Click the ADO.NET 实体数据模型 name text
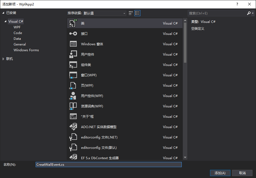The image size is (256, 178). (x=98, y=127)
